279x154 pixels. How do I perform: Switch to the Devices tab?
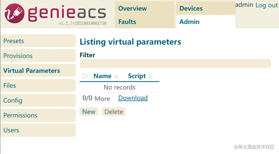206,8
